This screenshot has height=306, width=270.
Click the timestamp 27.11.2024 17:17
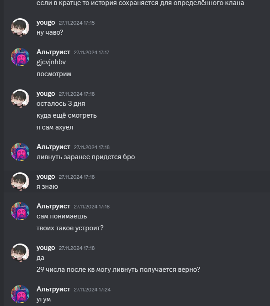[x=91, y=52]
